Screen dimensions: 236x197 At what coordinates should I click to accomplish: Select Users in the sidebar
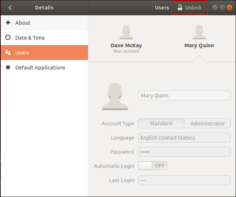[44, 53]
